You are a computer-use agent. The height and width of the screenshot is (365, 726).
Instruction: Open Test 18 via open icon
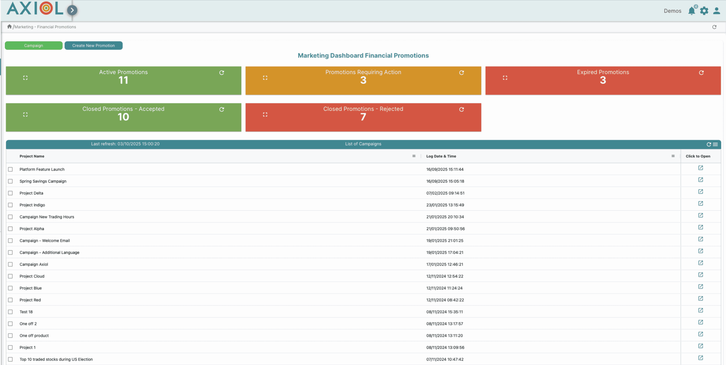click(x=700, y=310)
